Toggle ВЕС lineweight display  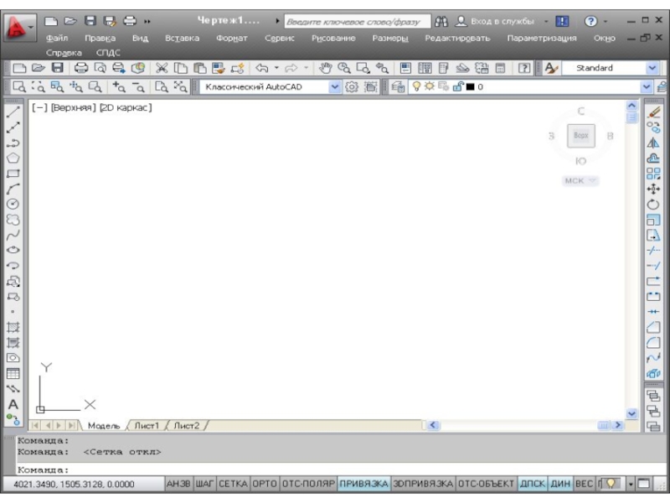584,484
